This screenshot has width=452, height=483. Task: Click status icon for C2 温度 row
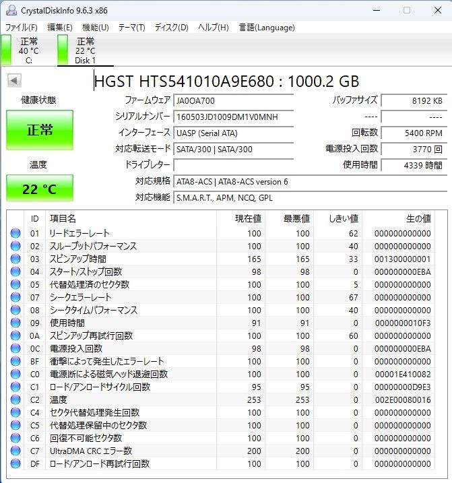[15, 399]
